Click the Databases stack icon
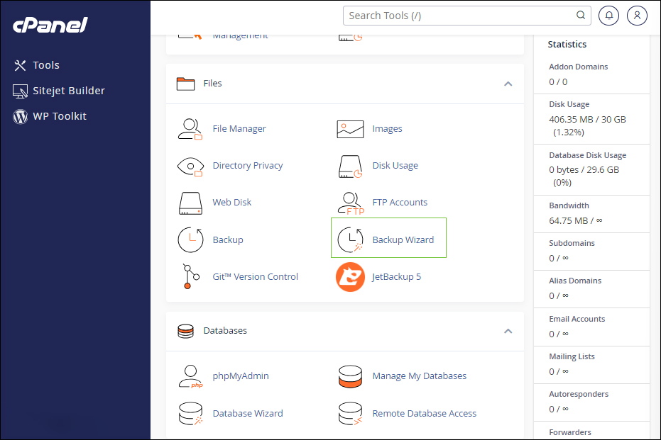 point(185,331)
